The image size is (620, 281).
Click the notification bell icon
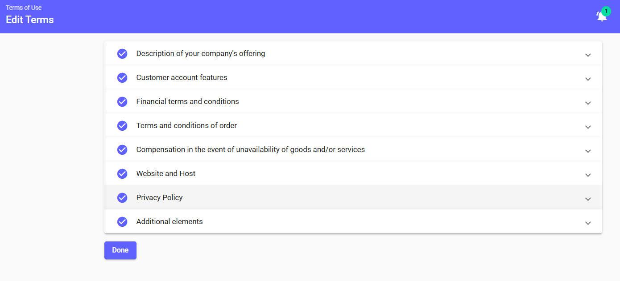tap(601, 17)
